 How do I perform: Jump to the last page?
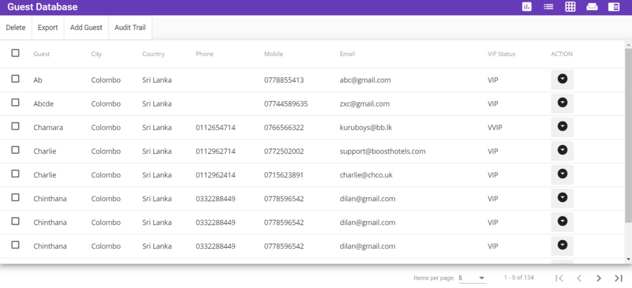(x=618, y=278)
